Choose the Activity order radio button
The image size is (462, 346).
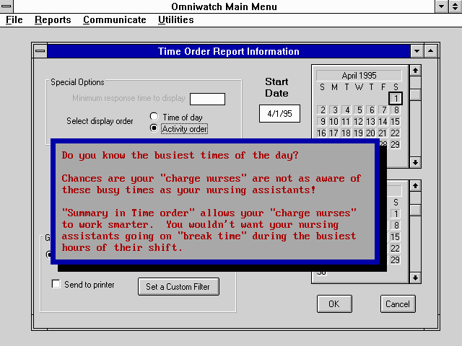pos(154,128)
